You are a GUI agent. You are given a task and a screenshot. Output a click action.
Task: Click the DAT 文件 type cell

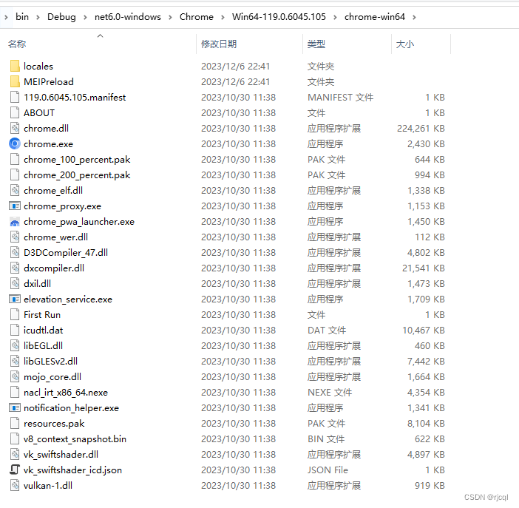[327, 331]
